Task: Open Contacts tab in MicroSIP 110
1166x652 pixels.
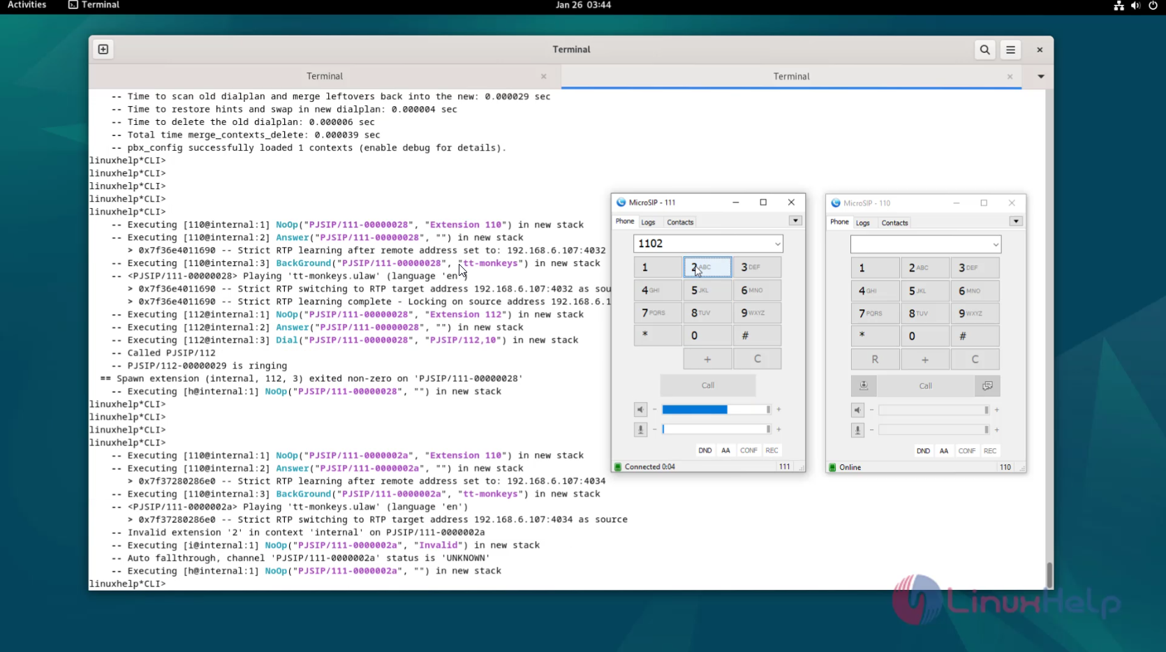Action: (x=894, y=223)
